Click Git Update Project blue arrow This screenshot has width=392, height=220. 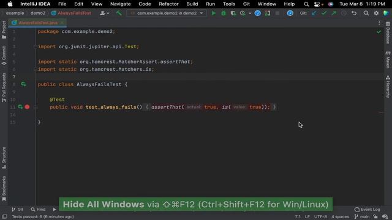[314, 13]
